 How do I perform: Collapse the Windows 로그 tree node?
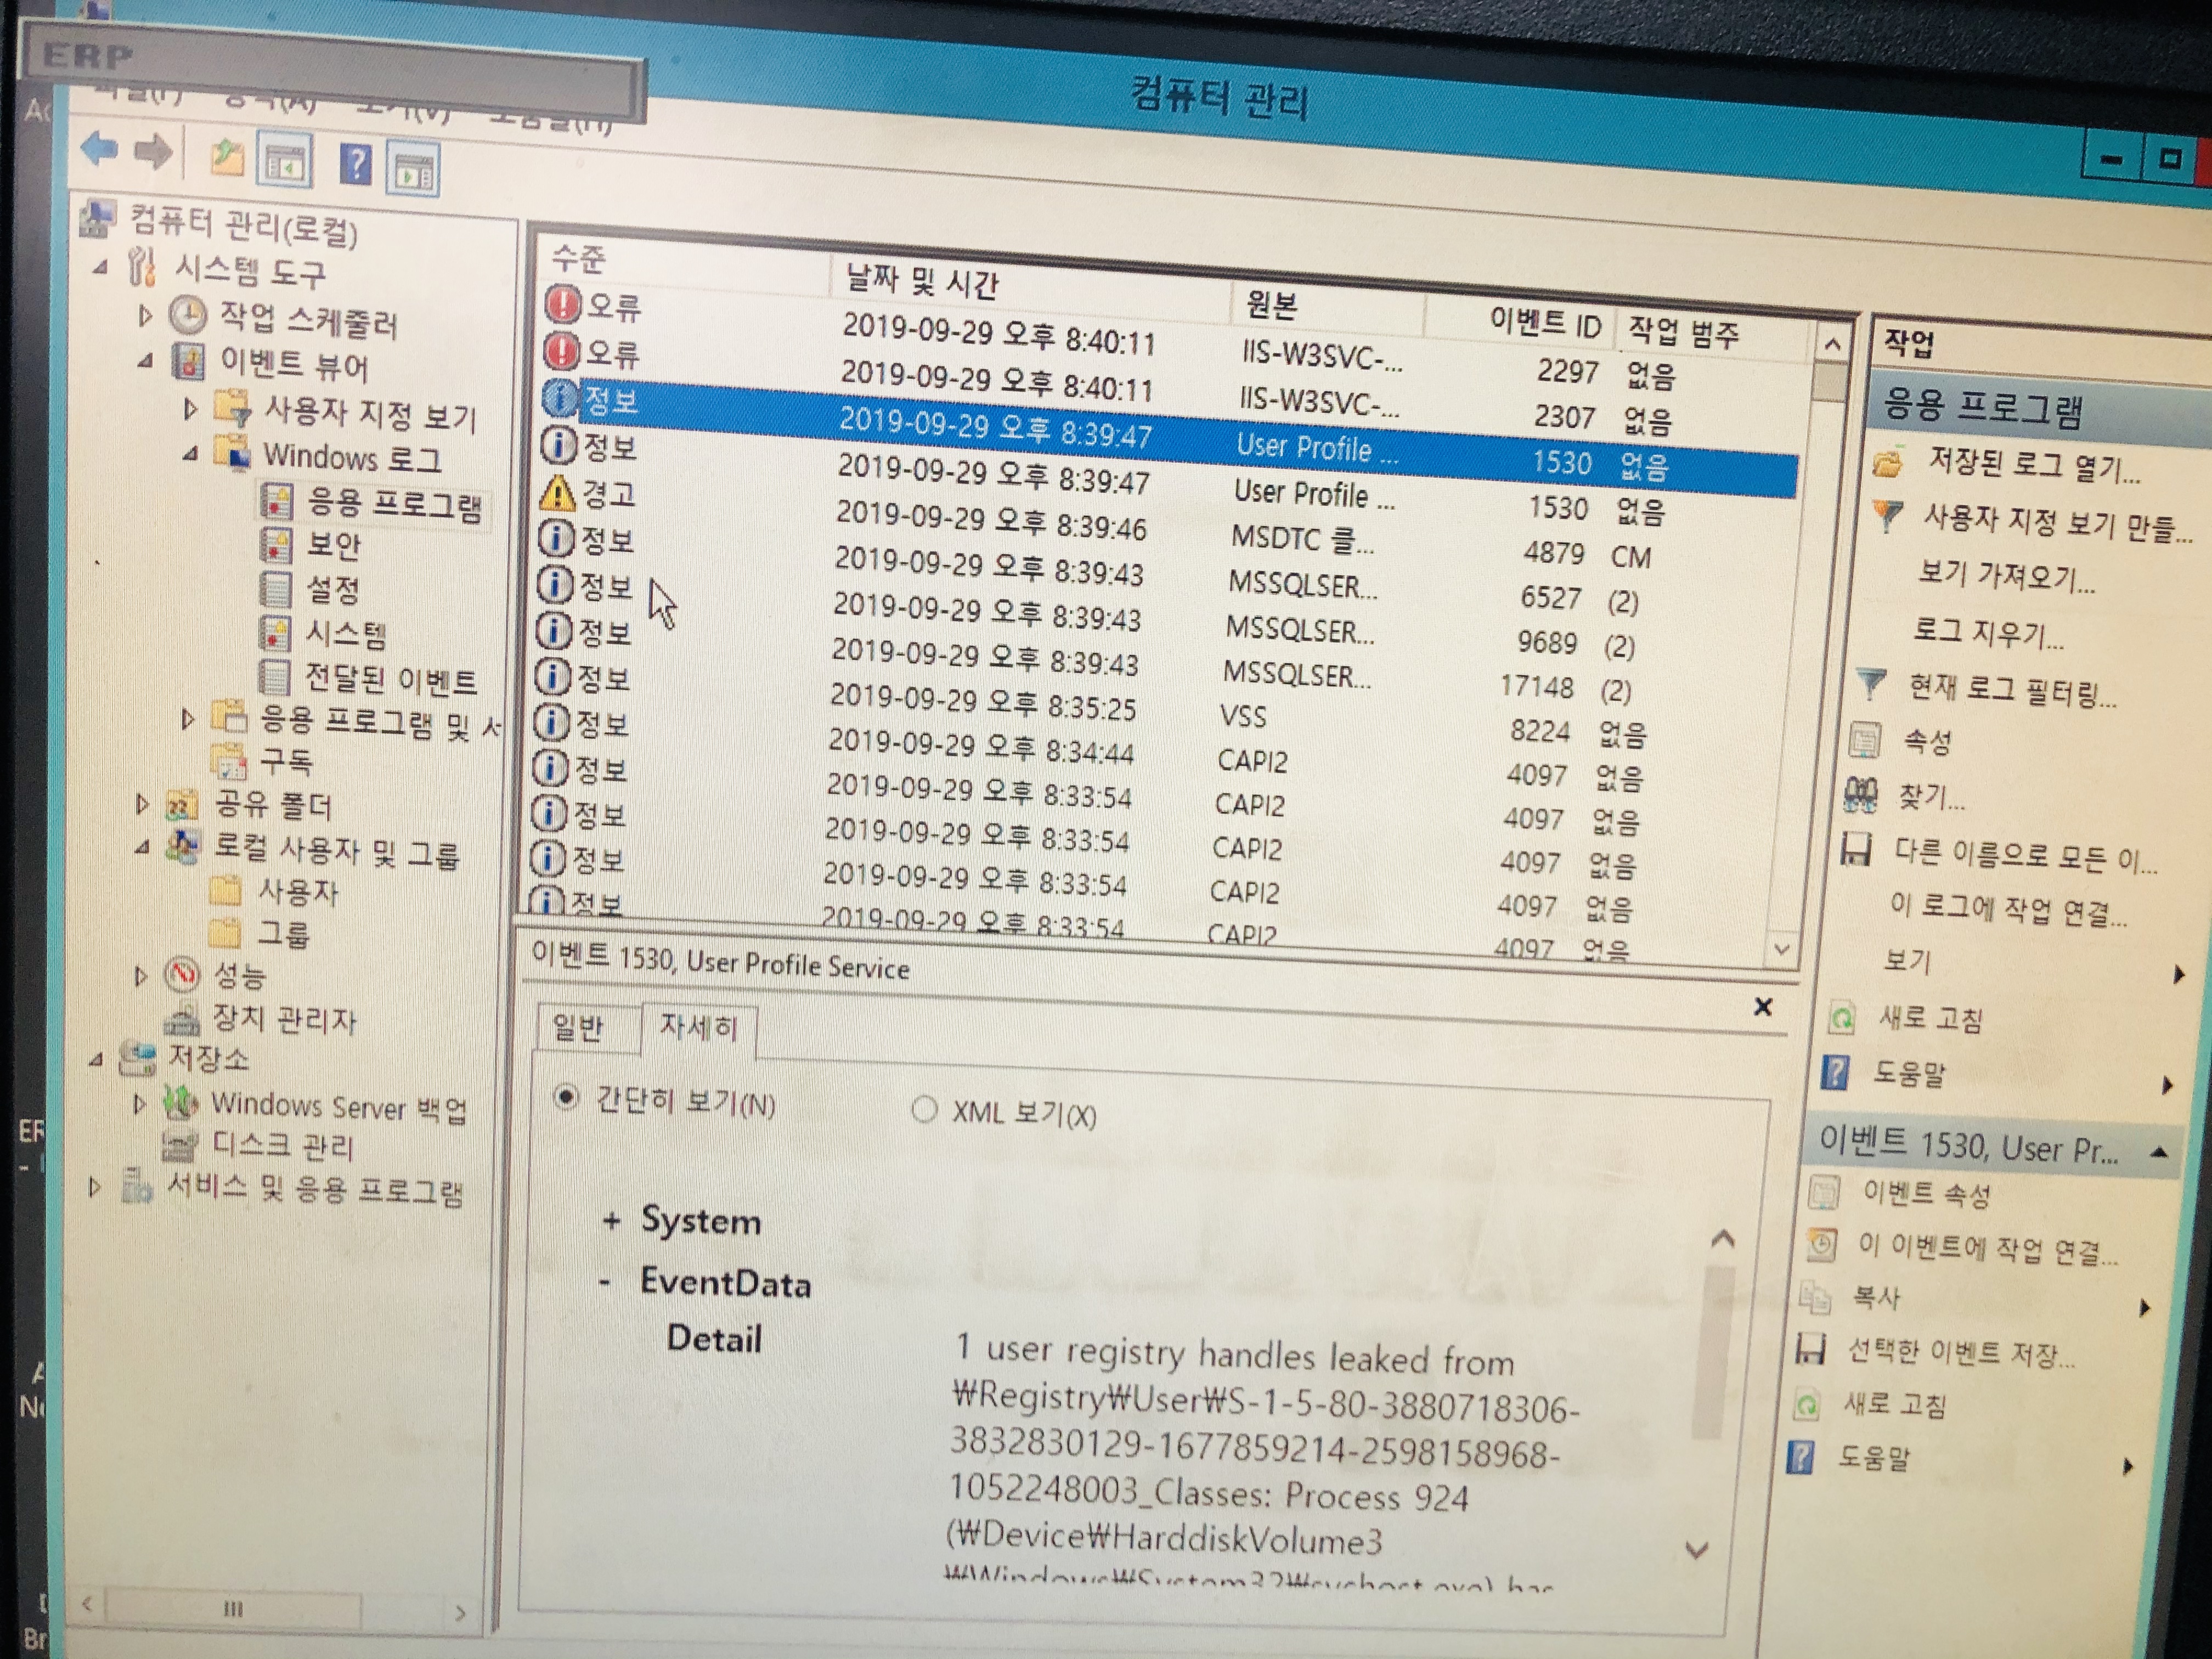coord(190,454)
